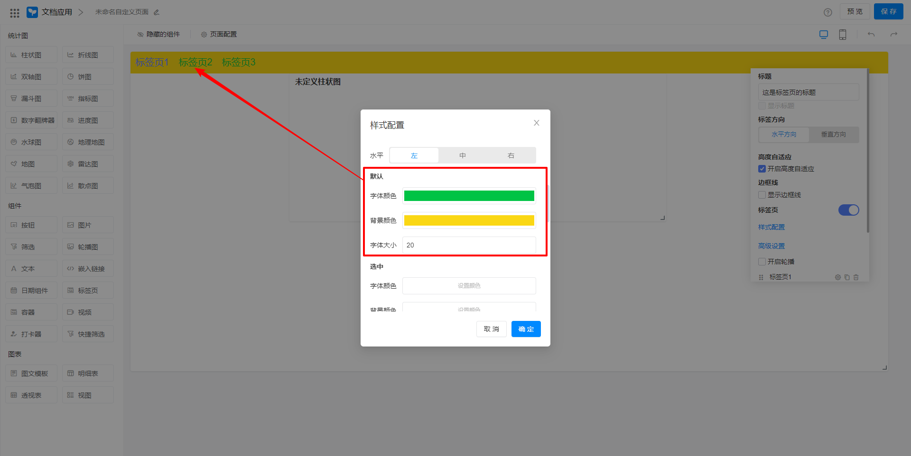The width and height of the screenshot is (911, 456).
Task: Select 中 horizontal alignment option
Action: pyautogui.click(x=463, y=155)
